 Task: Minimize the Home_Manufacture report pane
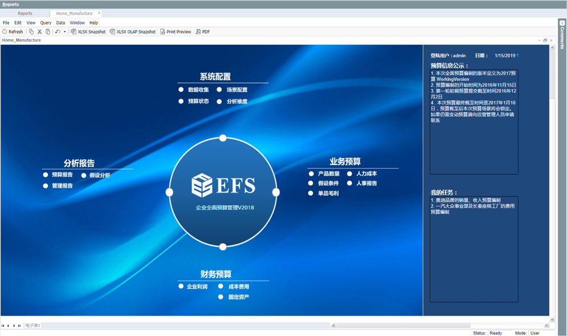point(540,40)
